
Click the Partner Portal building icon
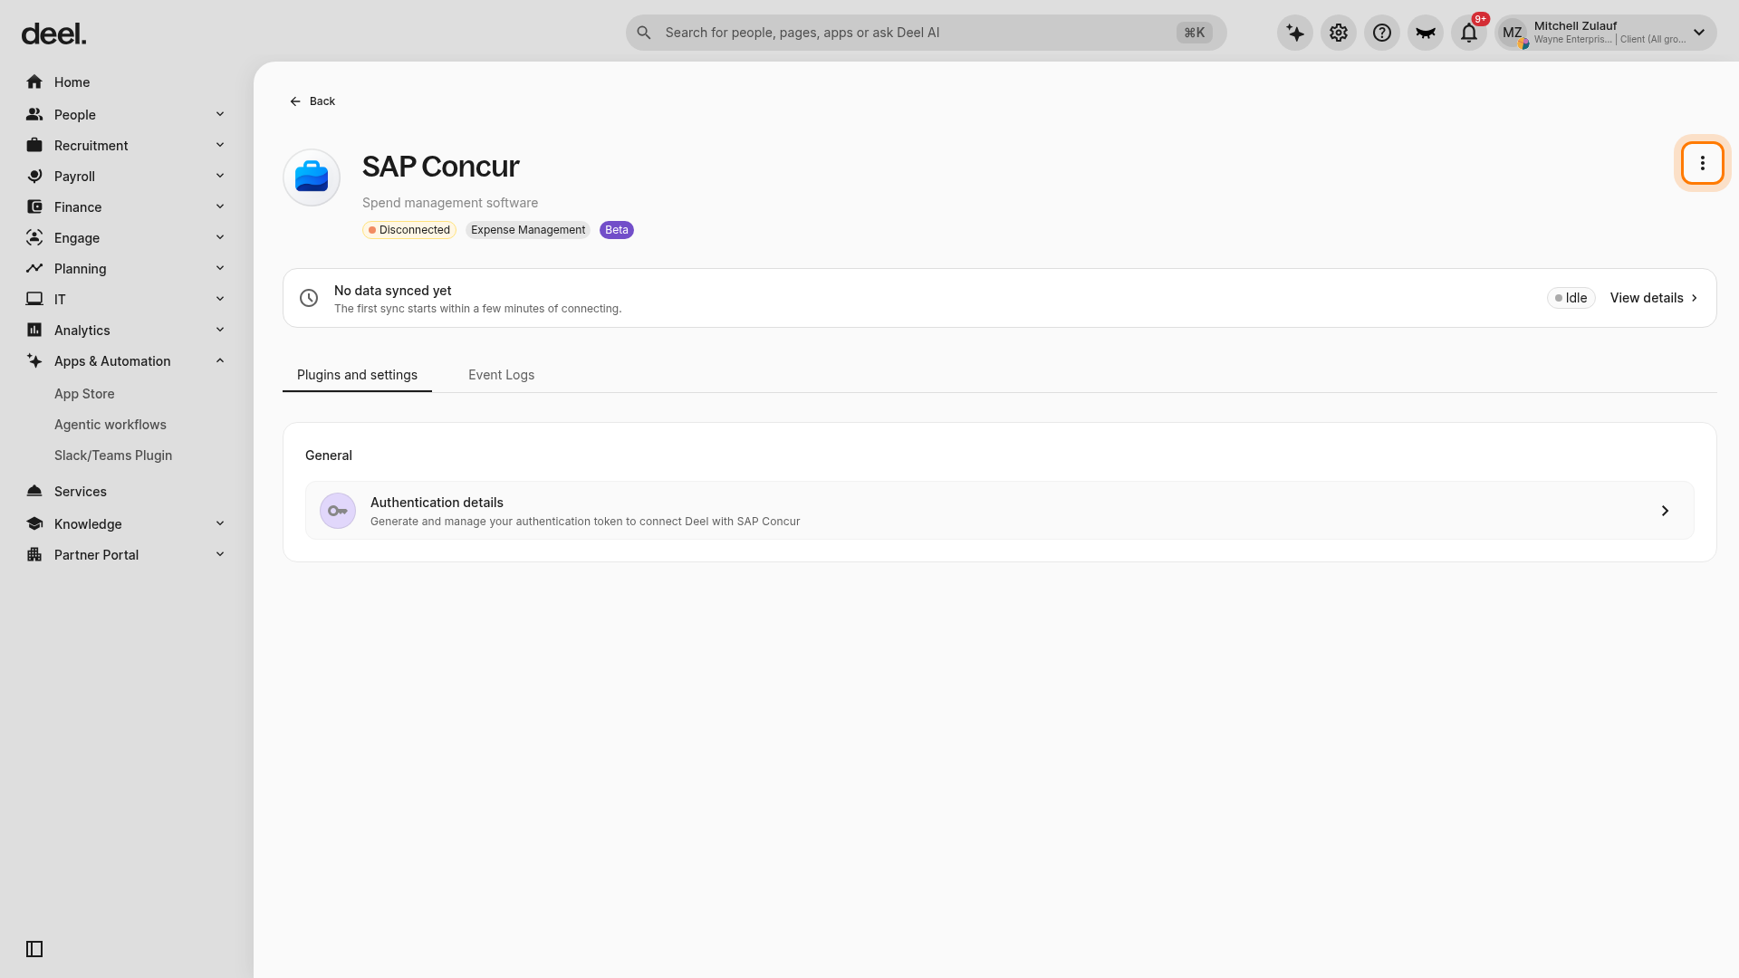(34, 555)
